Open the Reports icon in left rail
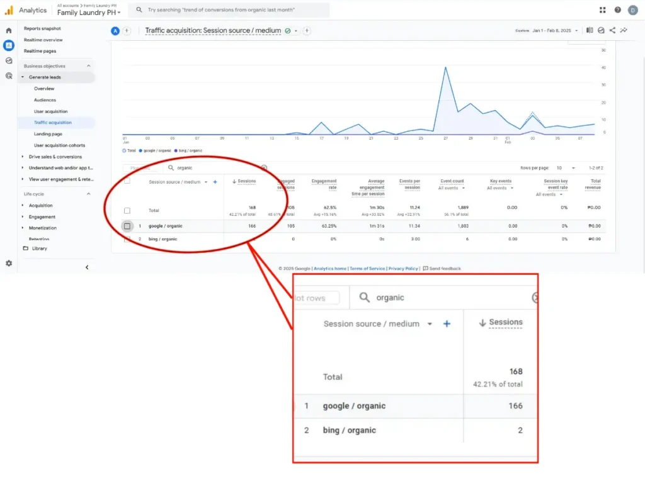645x483 pixels. tap(9, 45)
